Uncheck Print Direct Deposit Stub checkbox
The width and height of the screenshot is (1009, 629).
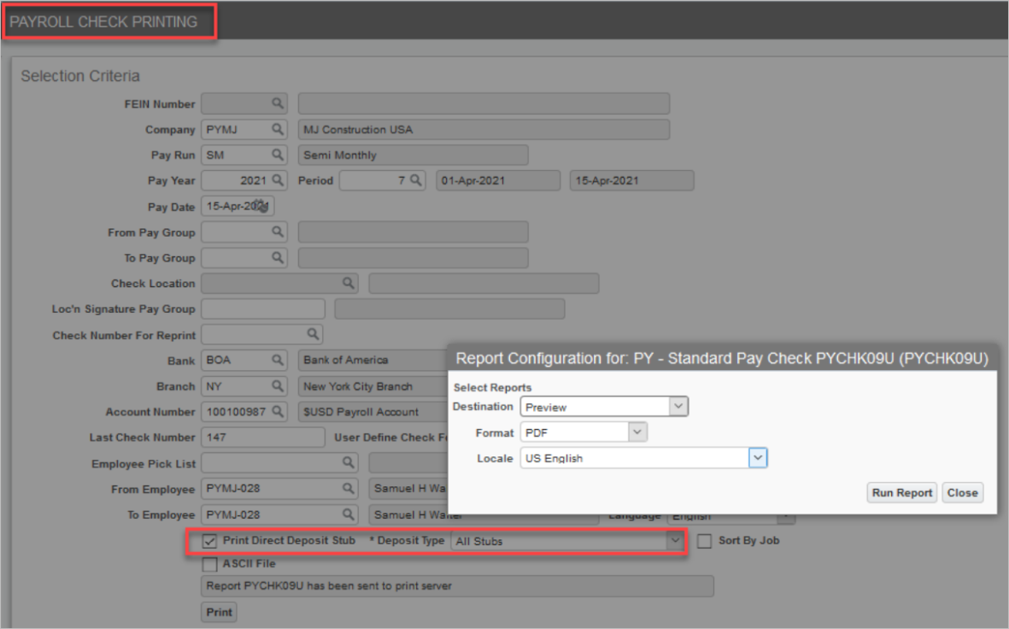209,541
